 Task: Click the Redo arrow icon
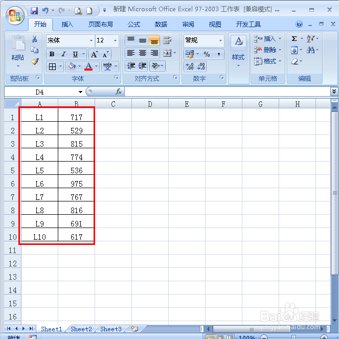62,10
